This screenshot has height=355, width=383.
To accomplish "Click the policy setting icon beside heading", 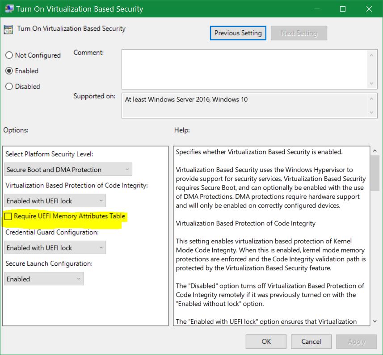I will [x=8, y=29].
